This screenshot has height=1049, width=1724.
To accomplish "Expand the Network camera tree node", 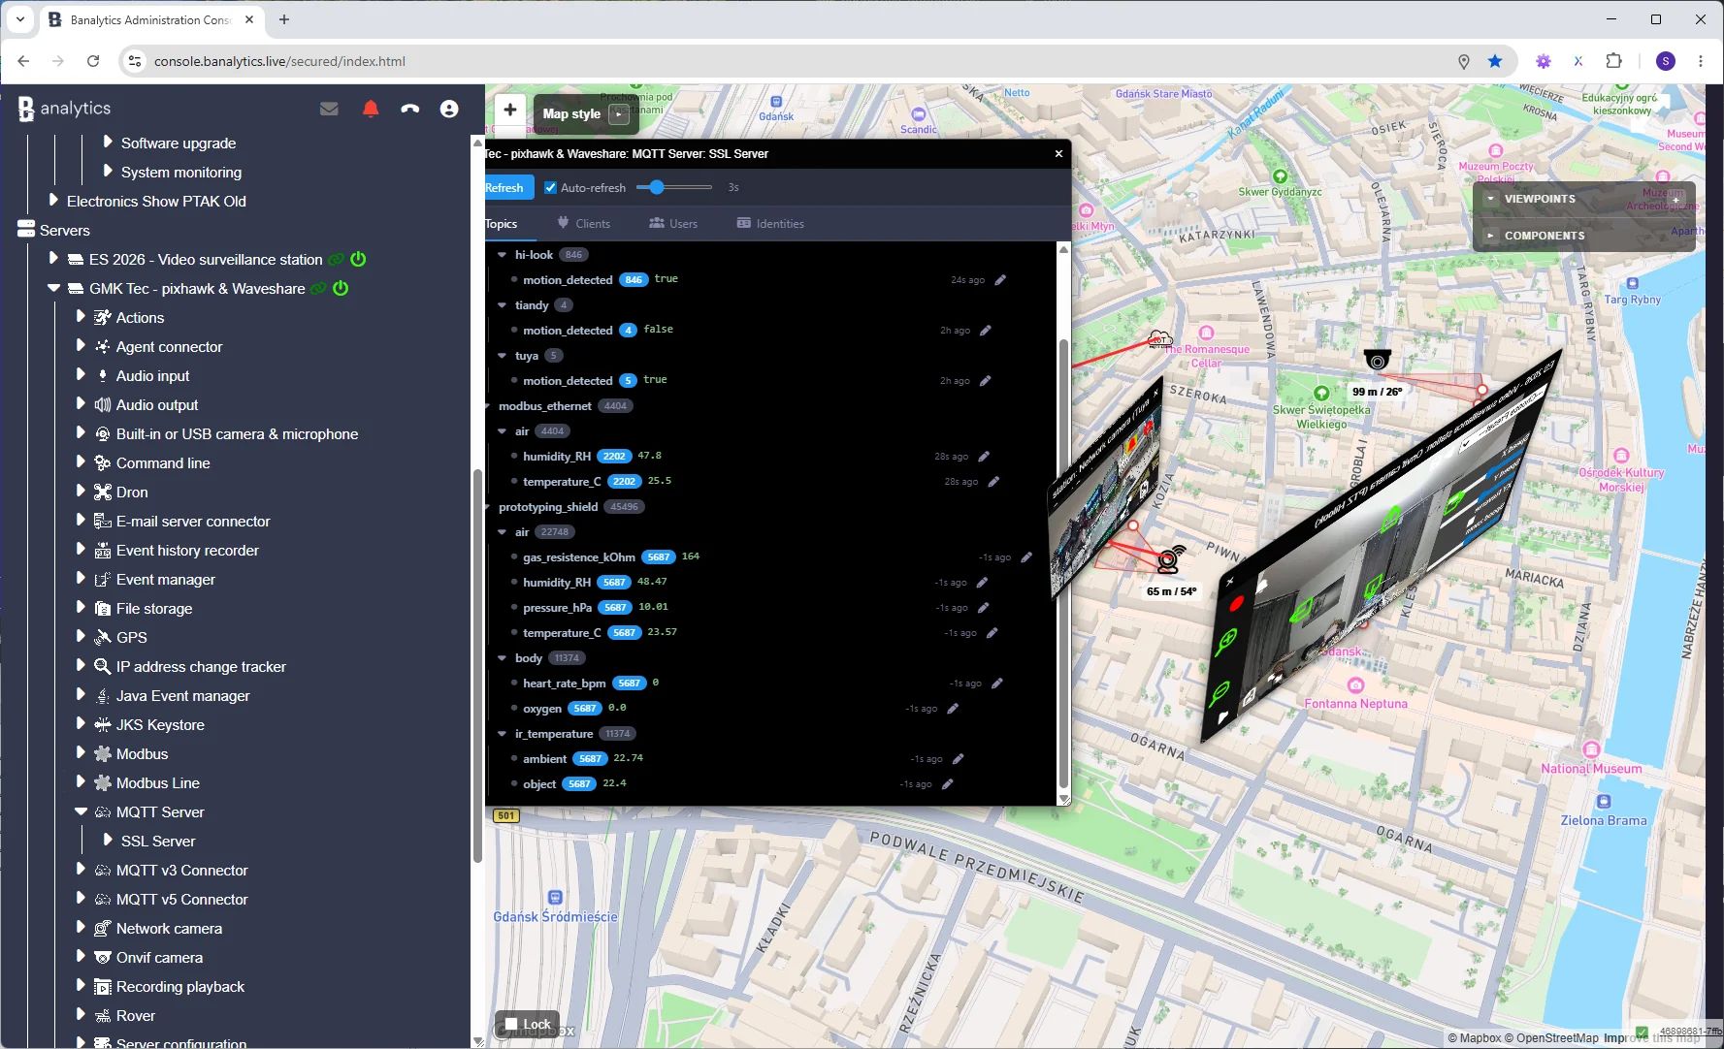I will point(81,928).
